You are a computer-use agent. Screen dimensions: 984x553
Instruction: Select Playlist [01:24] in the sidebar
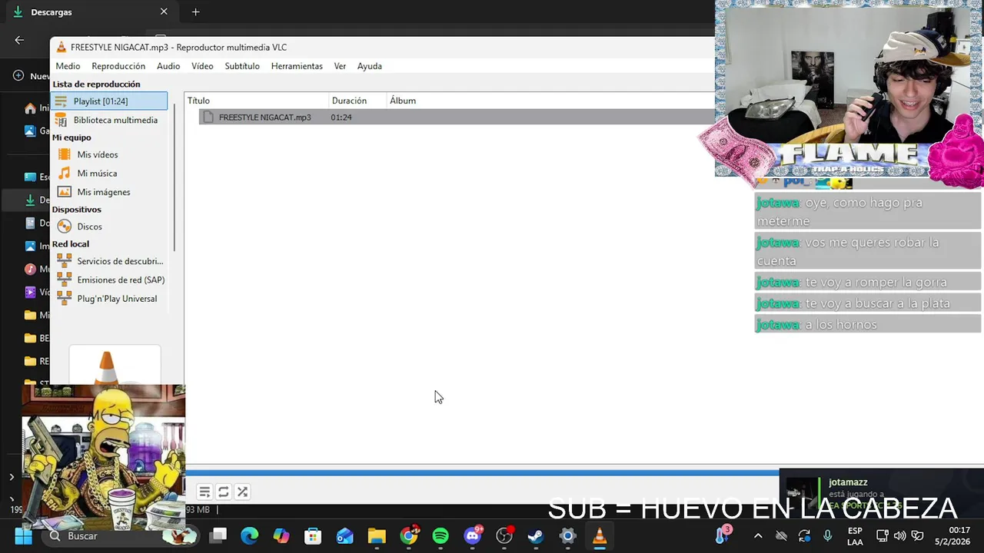(109, 101)
